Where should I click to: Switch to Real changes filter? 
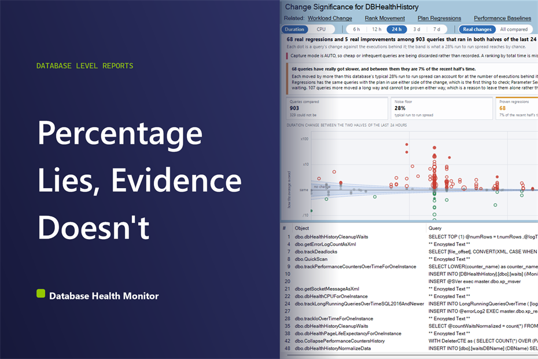click(477, 29)
